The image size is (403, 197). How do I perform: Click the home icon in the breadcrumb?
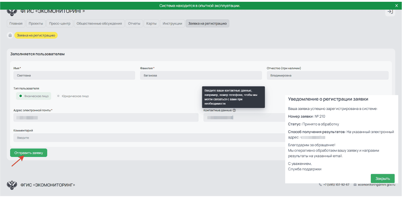click(x=10, y=35)
